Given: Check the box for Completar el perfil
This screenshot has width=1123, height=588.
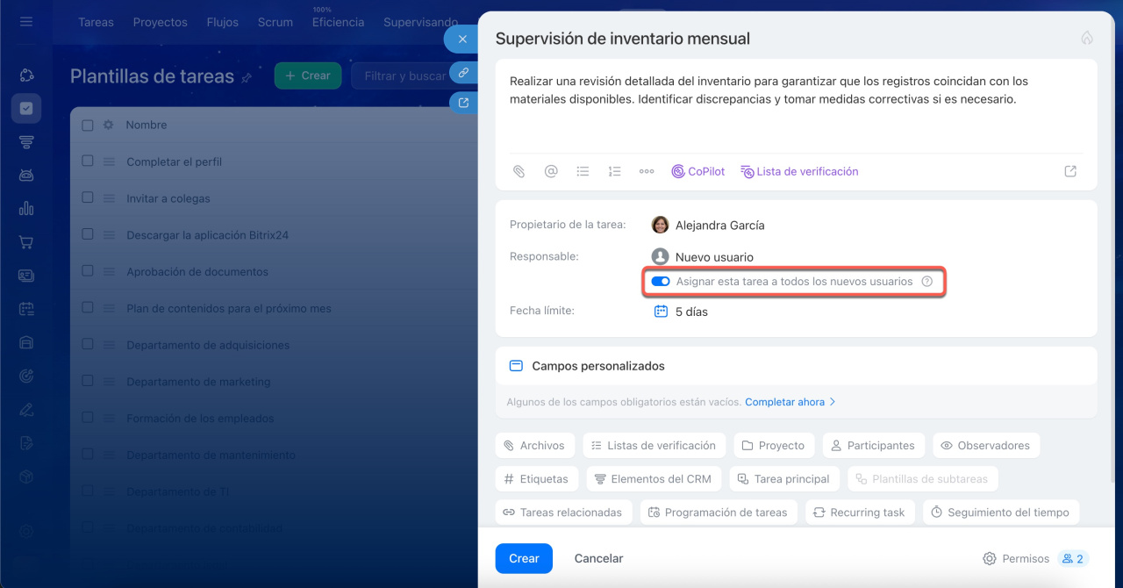Looking at the screenshot, I should click(x=88, y=161).
